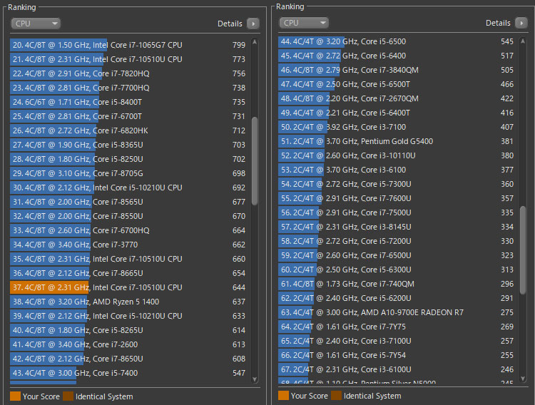Select rank 59 Core i7-6500U row
This screenshot has width=535, height=405.
(397, 255)
